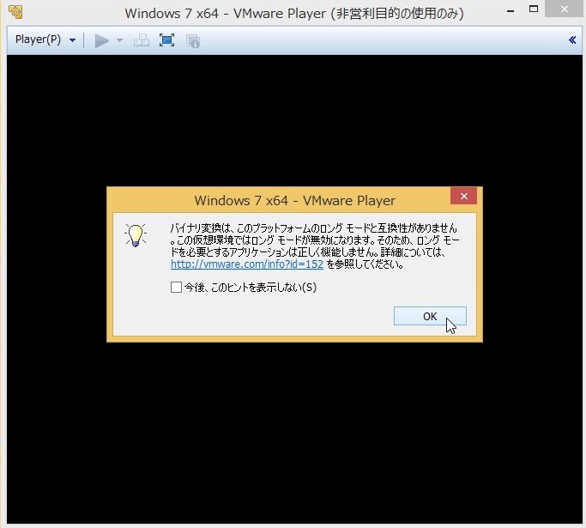This screenshot has width=586, height=528.
Task: Click the lightbulb hint icon
Action: pyautogui.click(x=136, y=235)
